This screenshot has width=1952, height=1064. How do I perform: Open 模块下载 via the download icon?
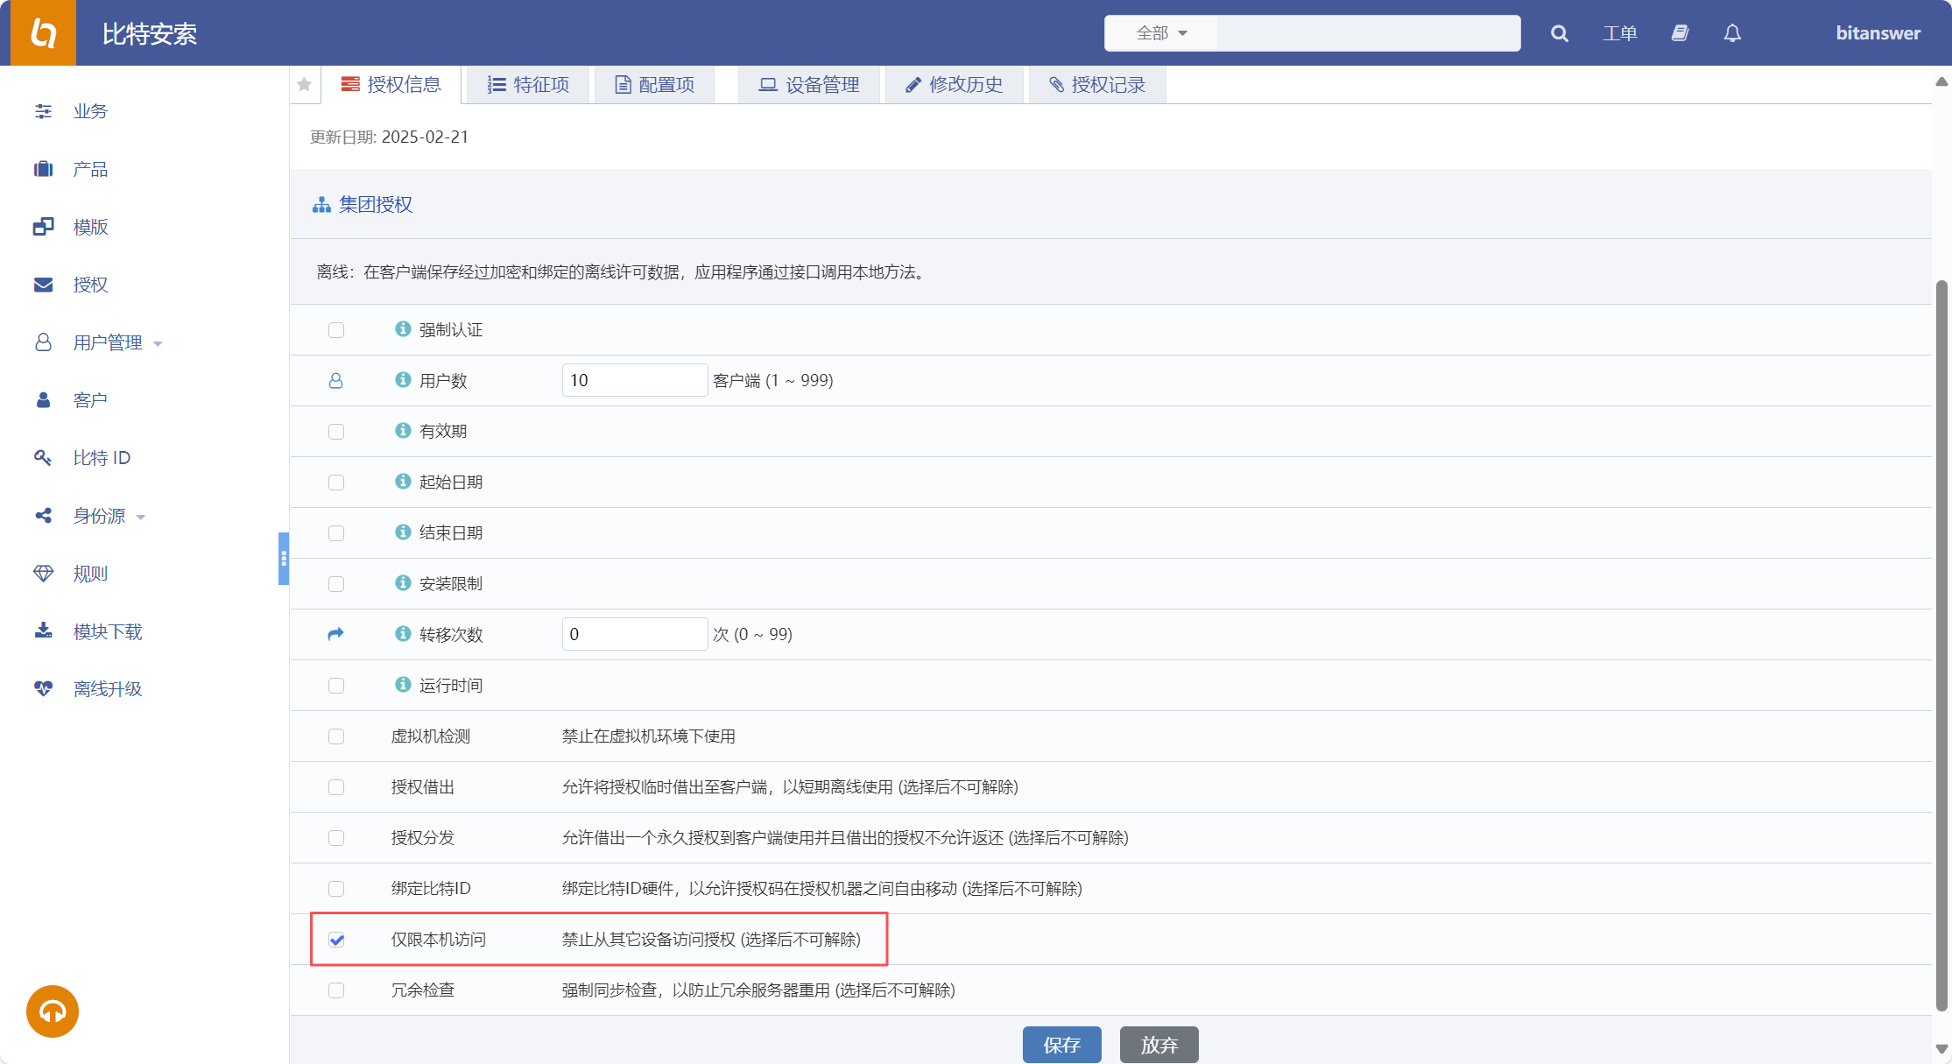coord(43,631)
